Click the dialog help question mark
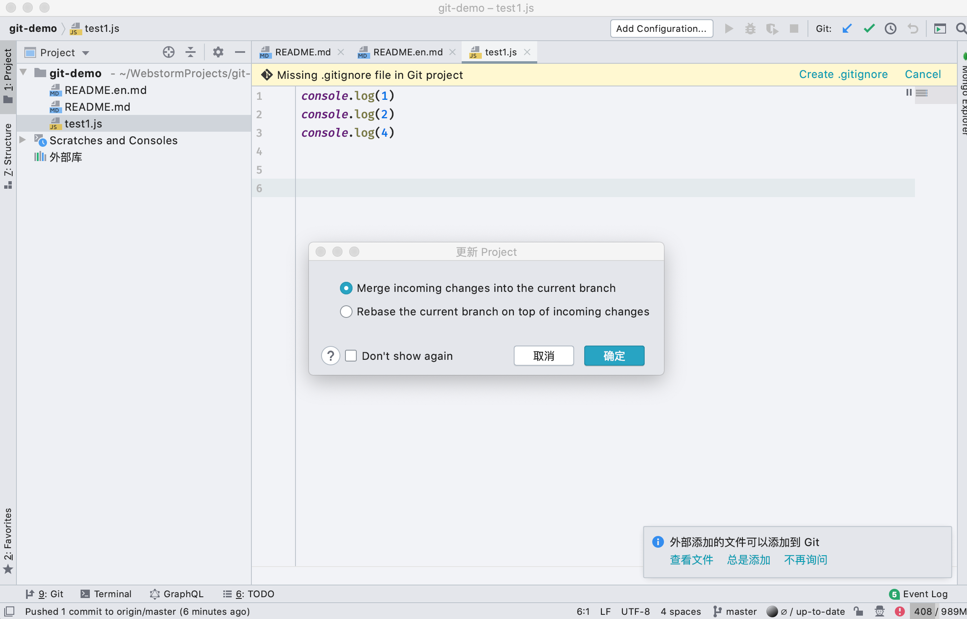 point(331,356)
